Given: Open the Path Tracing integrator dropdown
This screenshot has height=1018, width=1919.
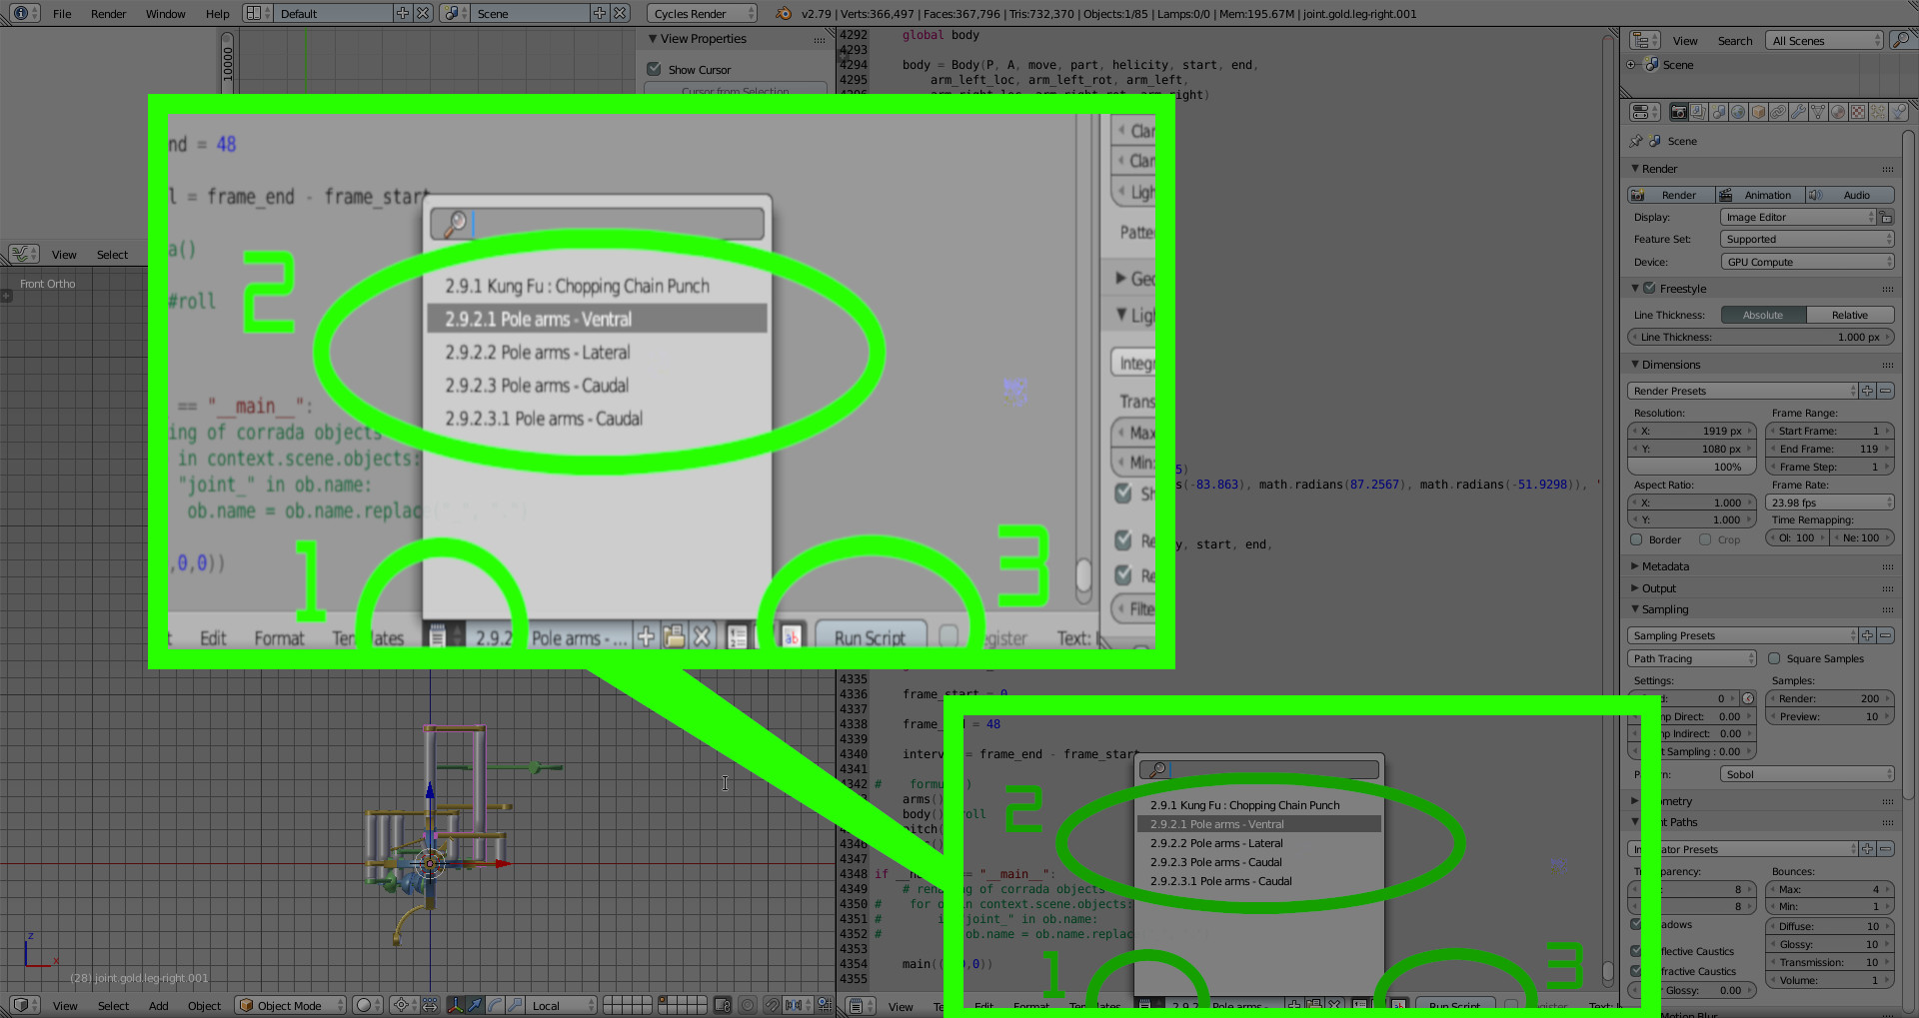Looking at the screenshot, I should (1691, 658).
